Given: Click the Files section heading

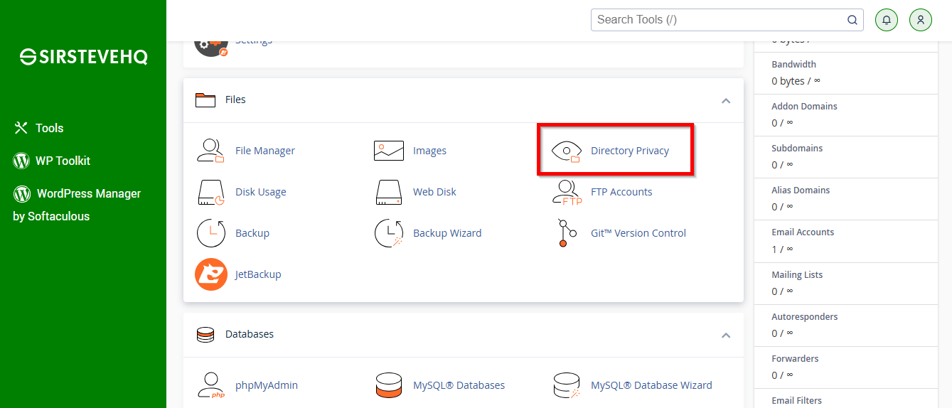Looking at the screenshot, I should (235, 100).
